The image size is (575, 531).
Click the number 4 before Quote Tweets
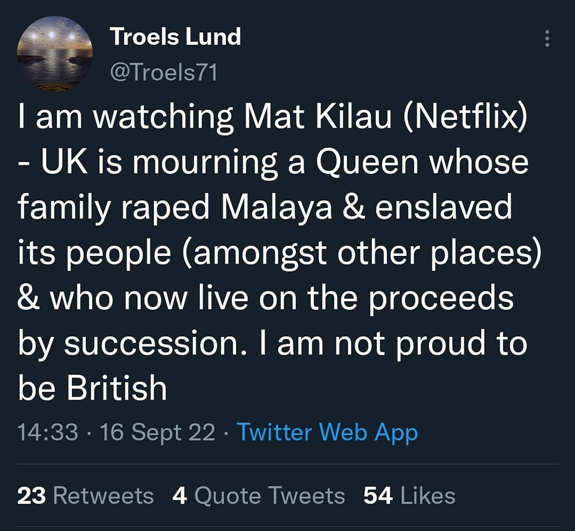click(x=180, y=496)
